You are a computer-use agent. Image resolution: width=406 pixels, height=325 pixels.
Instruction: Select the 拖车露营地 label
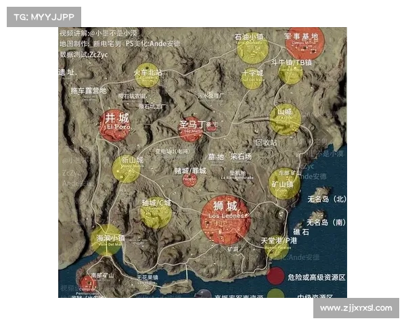point(89,91)
